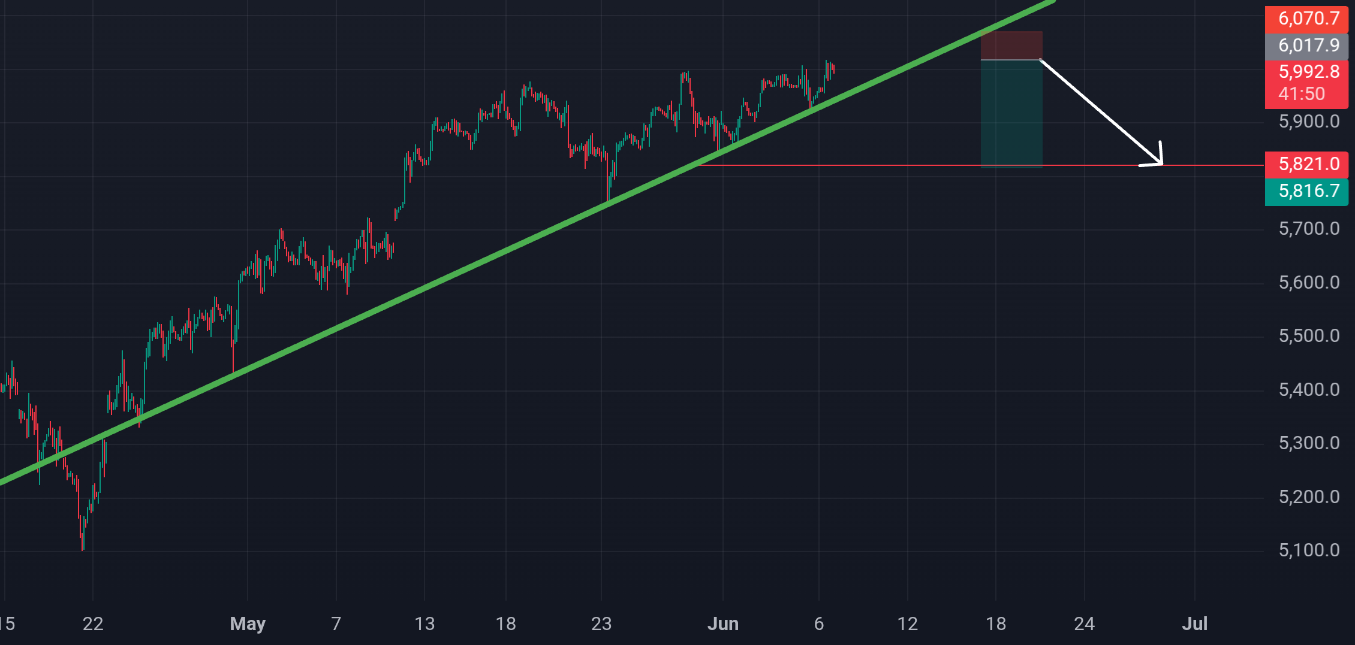Click the latest candlestick near June 6
This screenshot has width=1355, height=645.
click(833, 69)
